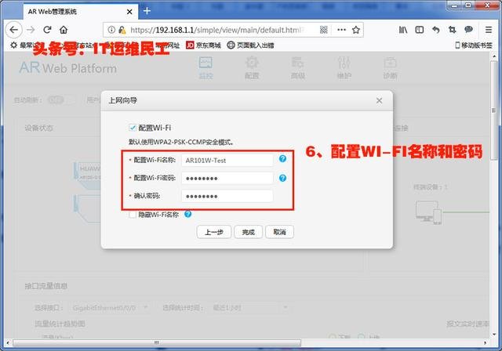
Task: Open the browser home page icon
Action: 64,30
